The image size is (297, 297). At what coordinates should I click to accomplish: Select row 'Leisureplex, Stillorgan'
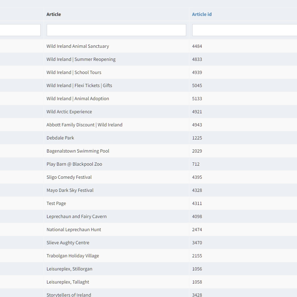point(149,268)
